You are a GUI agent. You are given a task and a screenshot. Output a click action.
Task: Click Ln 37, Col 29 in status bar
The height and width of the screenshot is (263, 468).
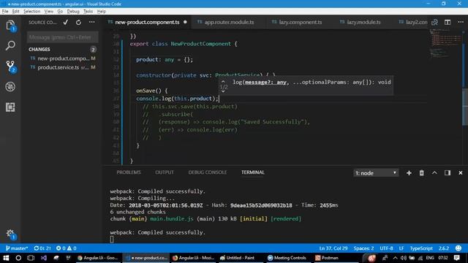point(333,248)
